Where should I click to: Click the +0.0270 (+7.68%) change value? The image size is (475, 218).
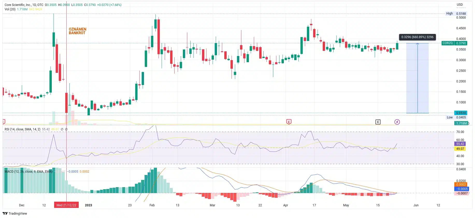109,5
